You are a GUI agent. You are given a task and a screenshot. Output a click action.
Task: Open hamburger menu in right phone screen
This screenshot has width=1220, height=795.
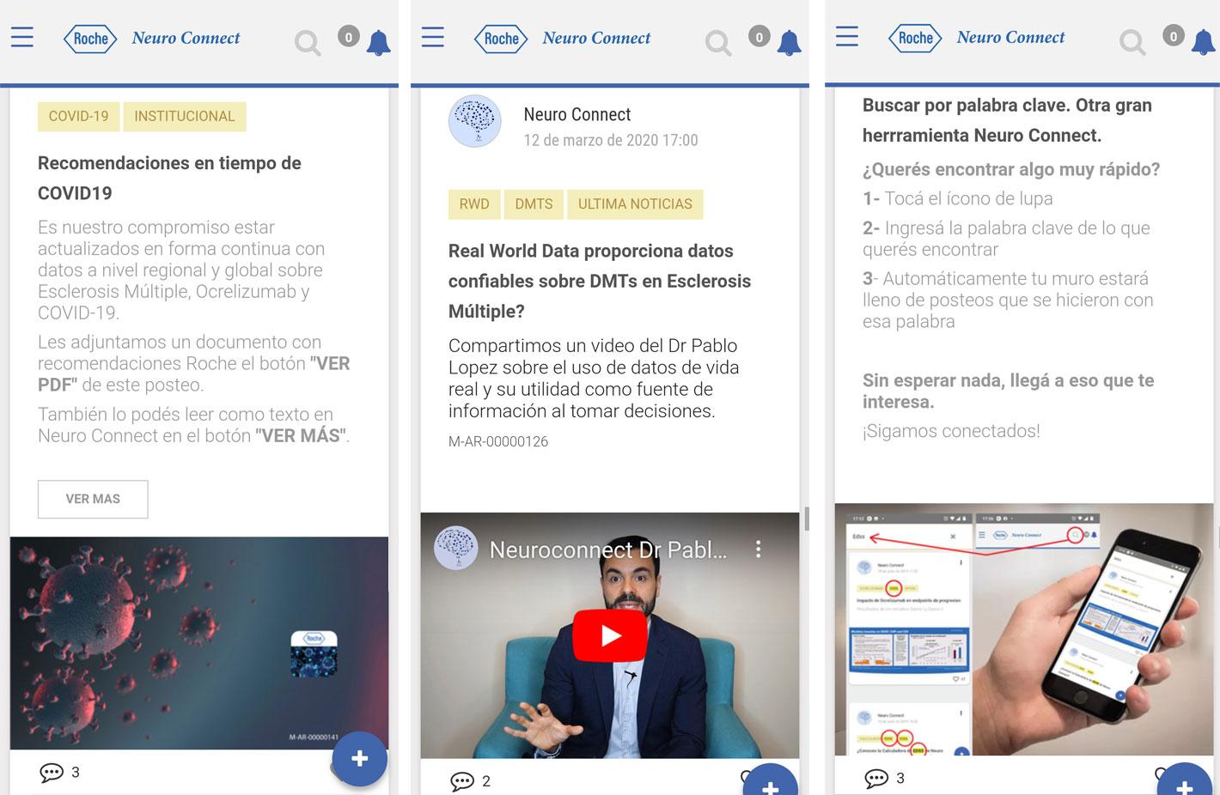click(847, 36)
